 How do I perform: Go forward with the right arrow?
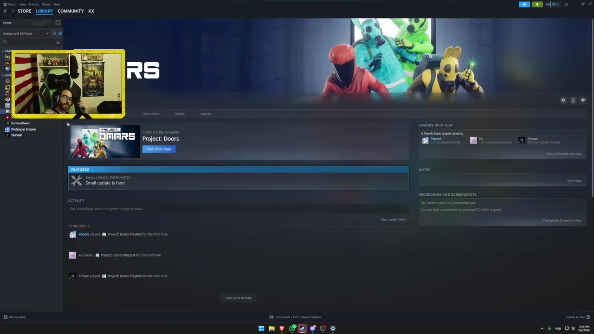pos(12,11)
